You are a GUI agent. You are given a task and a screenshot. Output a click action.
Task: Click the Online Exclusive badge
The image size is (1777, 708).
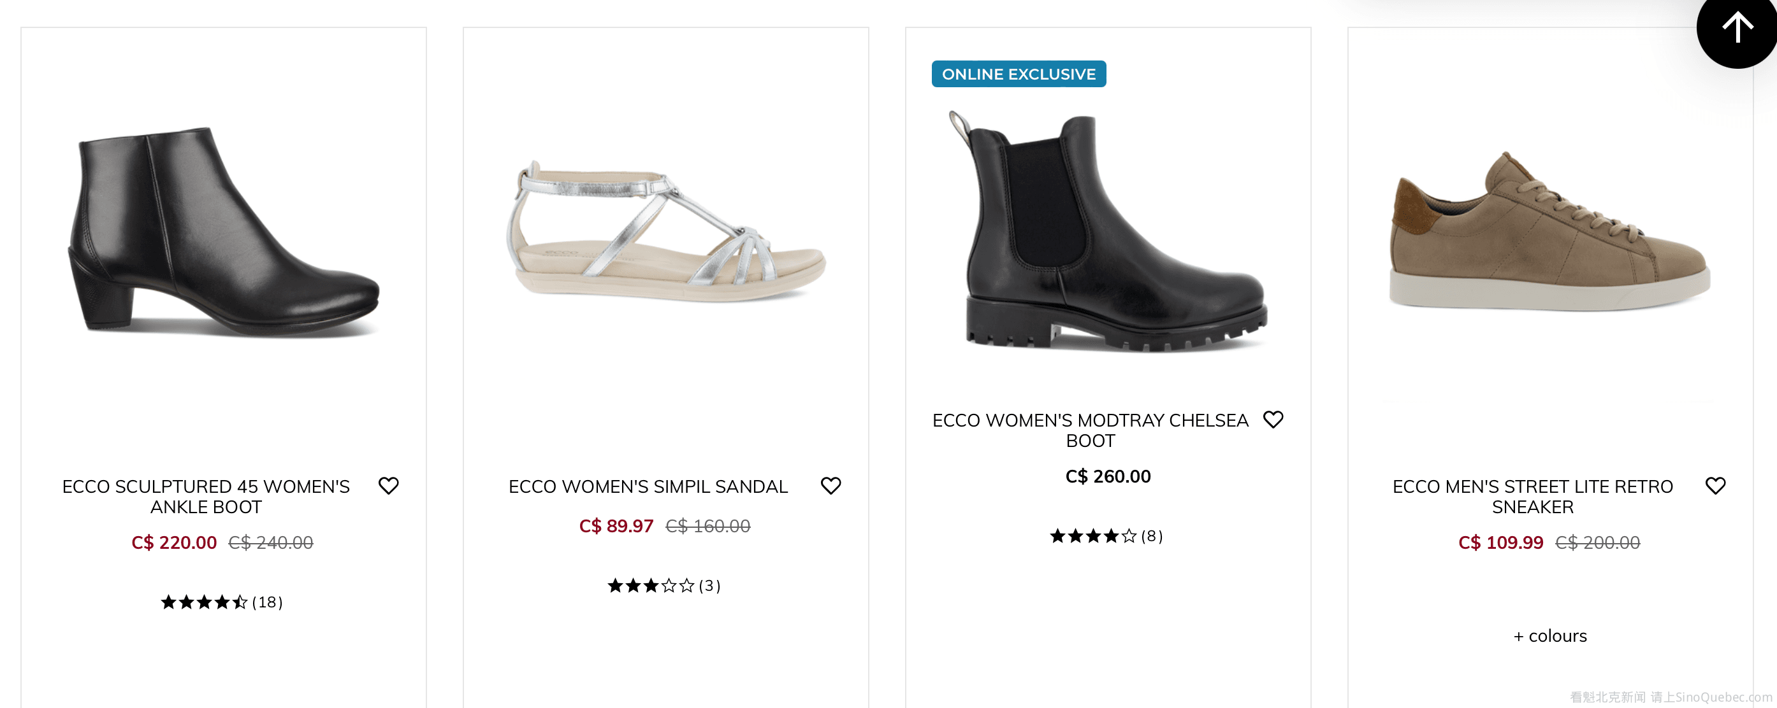[x=1018, y=74]
